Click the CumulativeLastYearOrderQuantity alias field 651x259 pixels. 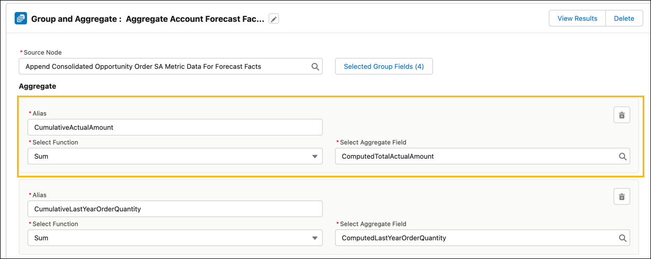click(175, 209)
